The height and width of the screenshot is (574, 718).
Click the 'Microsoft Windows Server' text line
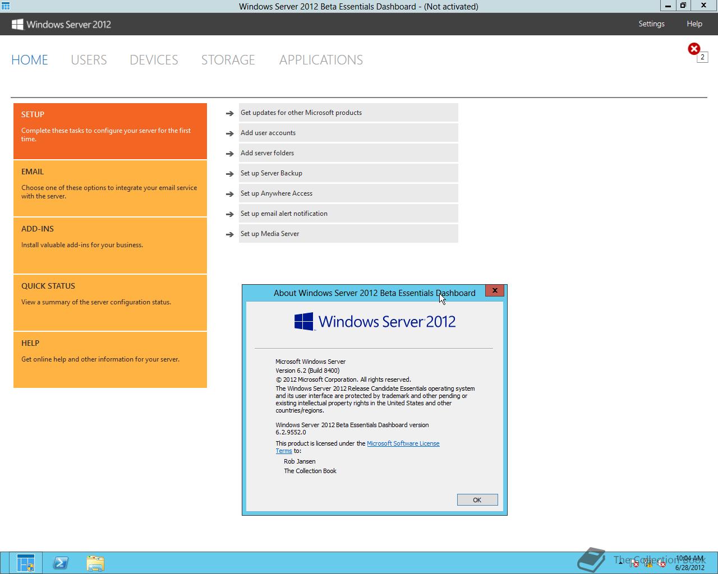pos(310,362)
